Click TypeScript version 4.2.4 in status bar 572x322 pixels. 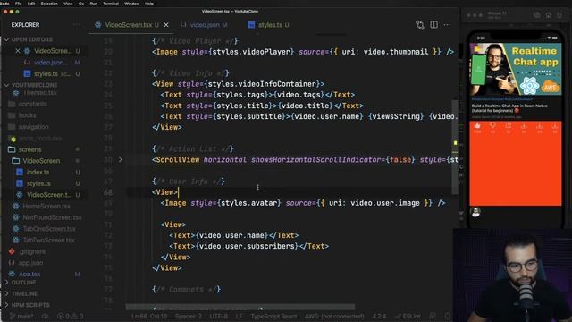click(379, 316)
